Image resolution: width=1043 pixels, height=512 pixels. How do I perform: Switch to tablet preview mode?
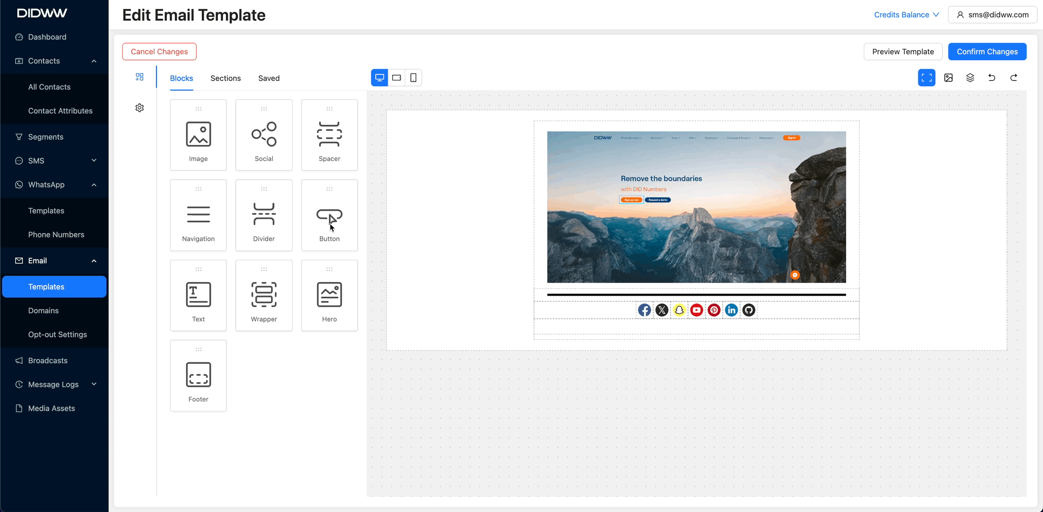396,78
